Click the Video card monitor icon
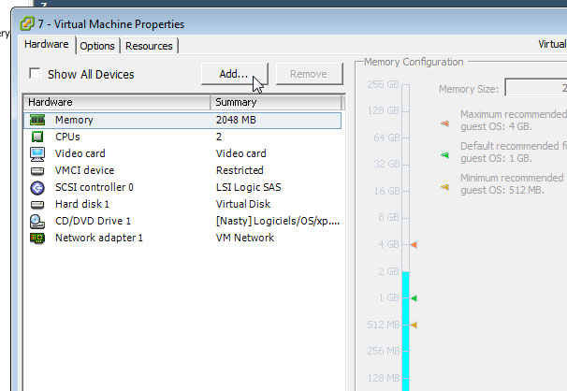The height and width of the screenshot is (391, 567). tap(37, 153)
